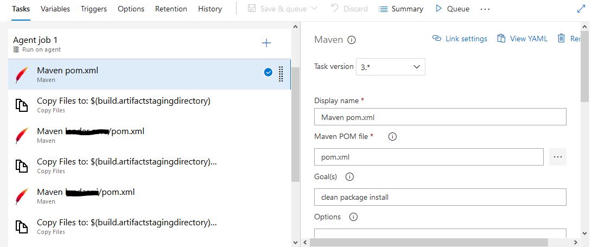Select the first Copy Files task

pyautogui.click(x=123, y=105)
